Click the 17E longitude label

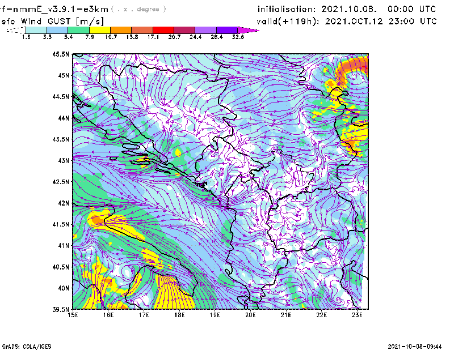point(144,315)
